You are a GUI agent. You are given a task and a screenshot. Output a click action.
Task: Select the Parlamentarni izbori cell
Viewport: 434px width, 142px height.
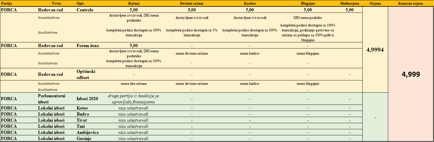pos(52,98)
